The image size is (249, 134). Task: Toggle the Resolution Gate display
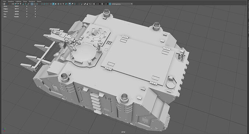coord(37,4)
